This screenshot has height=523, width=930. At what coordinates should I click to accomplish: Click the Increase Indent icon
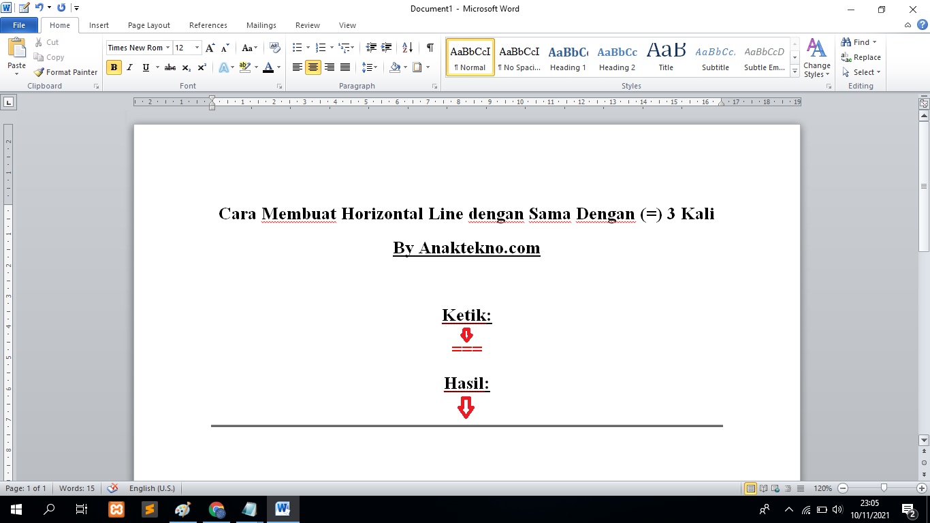pyautogui.click(x=387, y=48)
